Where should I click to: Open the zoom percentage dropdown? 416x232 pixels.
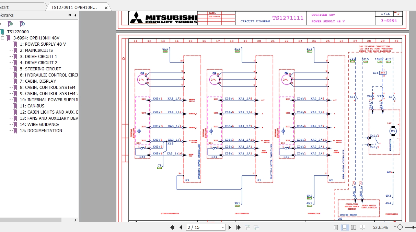[394, 227]
